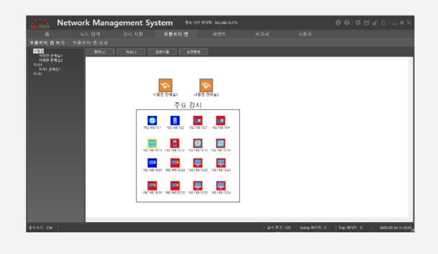
Task: Click the 192.168.10.2 server node icon
Action: click(175, 120)
